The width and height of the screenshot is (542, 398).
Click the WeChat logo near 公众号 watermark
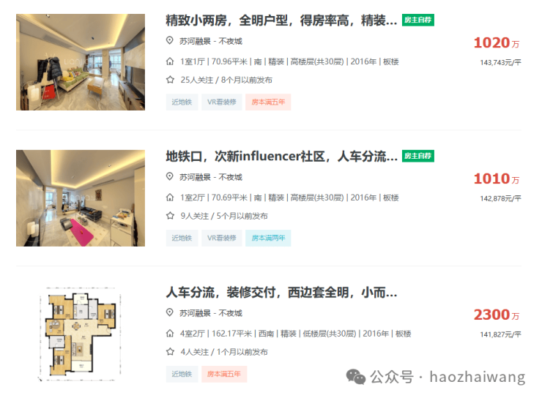[x=356, y=377]
